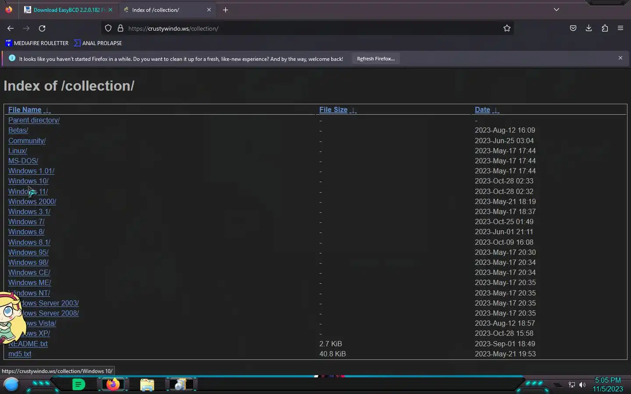Open the Firefox hamburger application menu
The height and width of the screenshot is (394, 631).
[620, 28]
